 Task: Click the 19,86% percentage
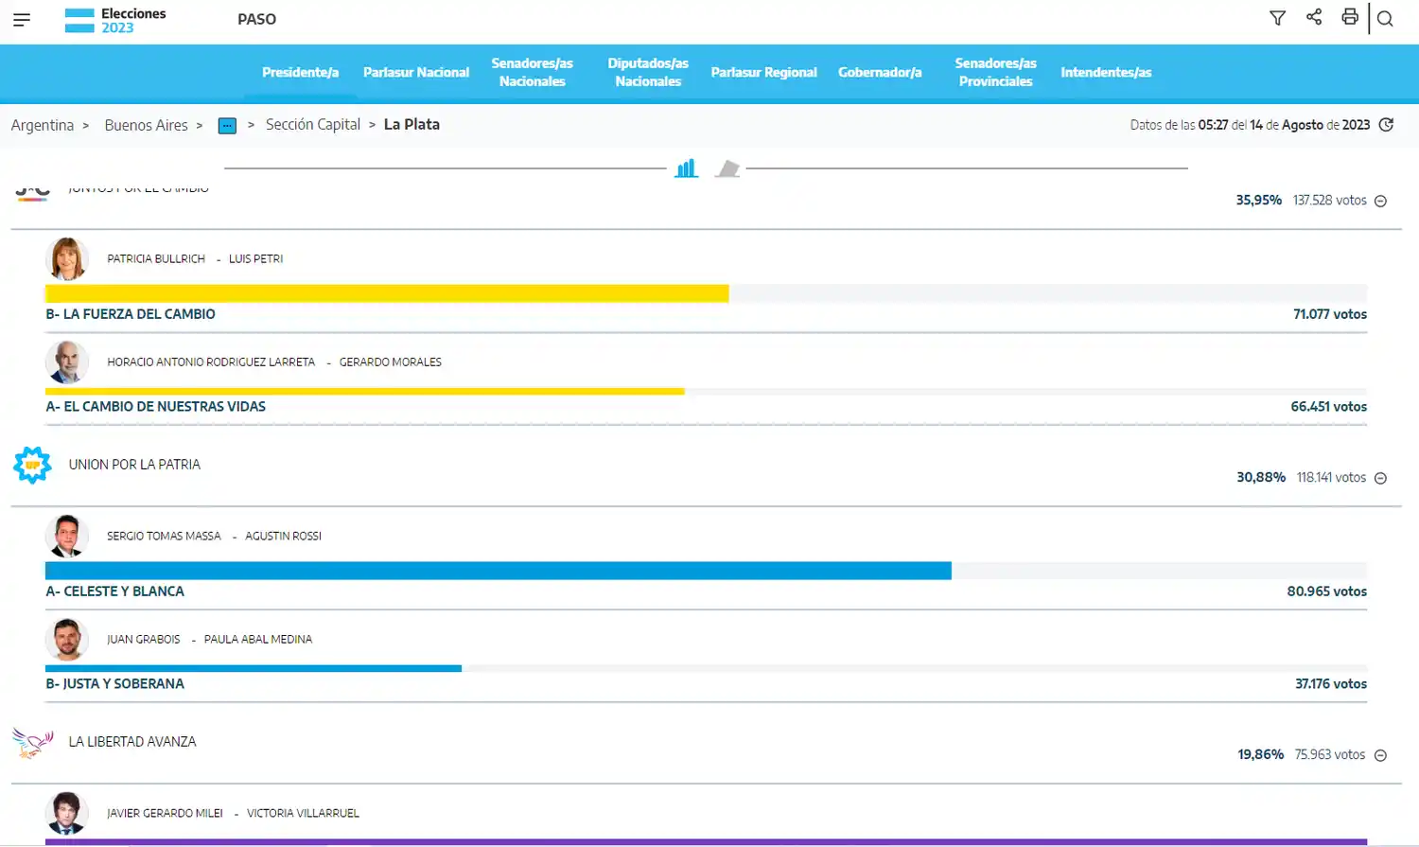(x=1261, y=755)
